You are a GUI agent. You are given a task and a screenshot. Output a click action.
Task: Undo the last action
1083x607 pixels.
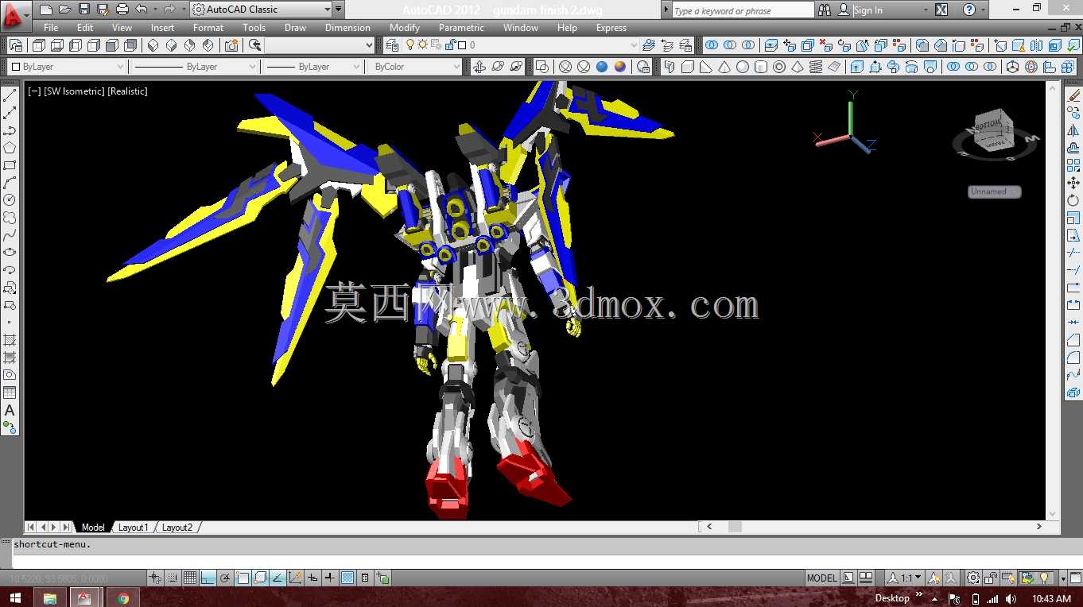[x=142, y=10]
